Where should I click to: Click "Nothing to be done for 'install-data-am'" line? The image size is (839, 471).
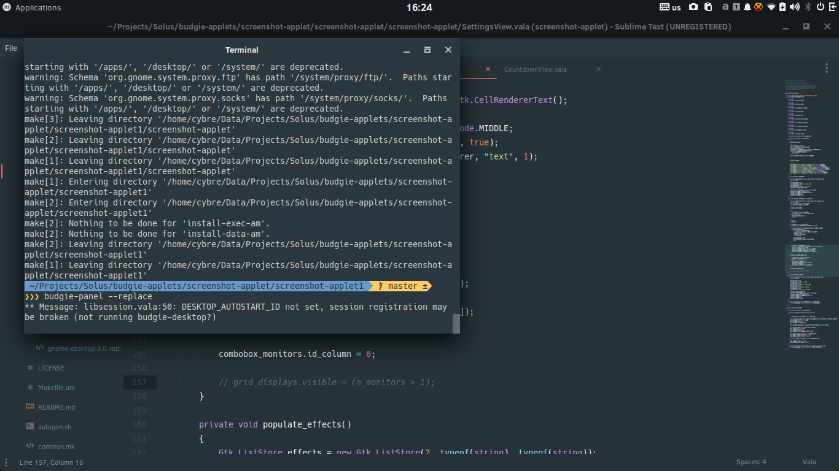[147, 234]
